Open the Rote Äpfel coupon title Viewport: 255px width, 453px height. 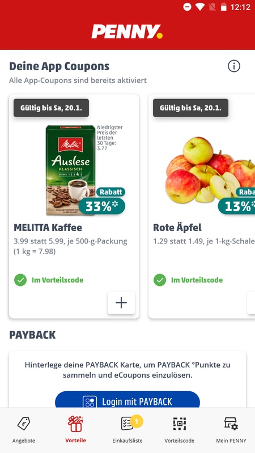(x=177, y=228)
